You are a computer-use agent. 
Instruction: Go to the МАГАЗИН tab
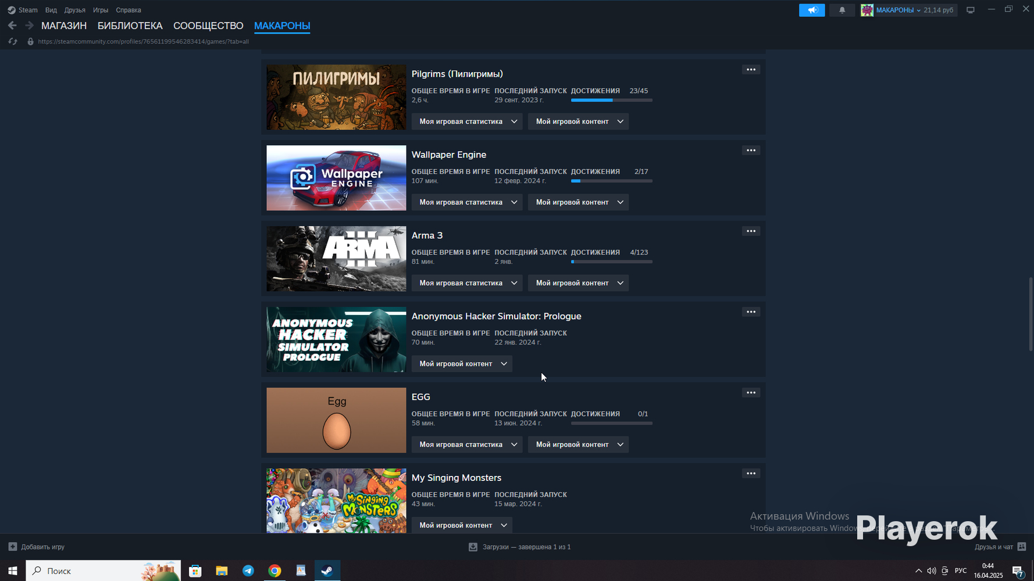pyautogui.click(x=64, y=26)
